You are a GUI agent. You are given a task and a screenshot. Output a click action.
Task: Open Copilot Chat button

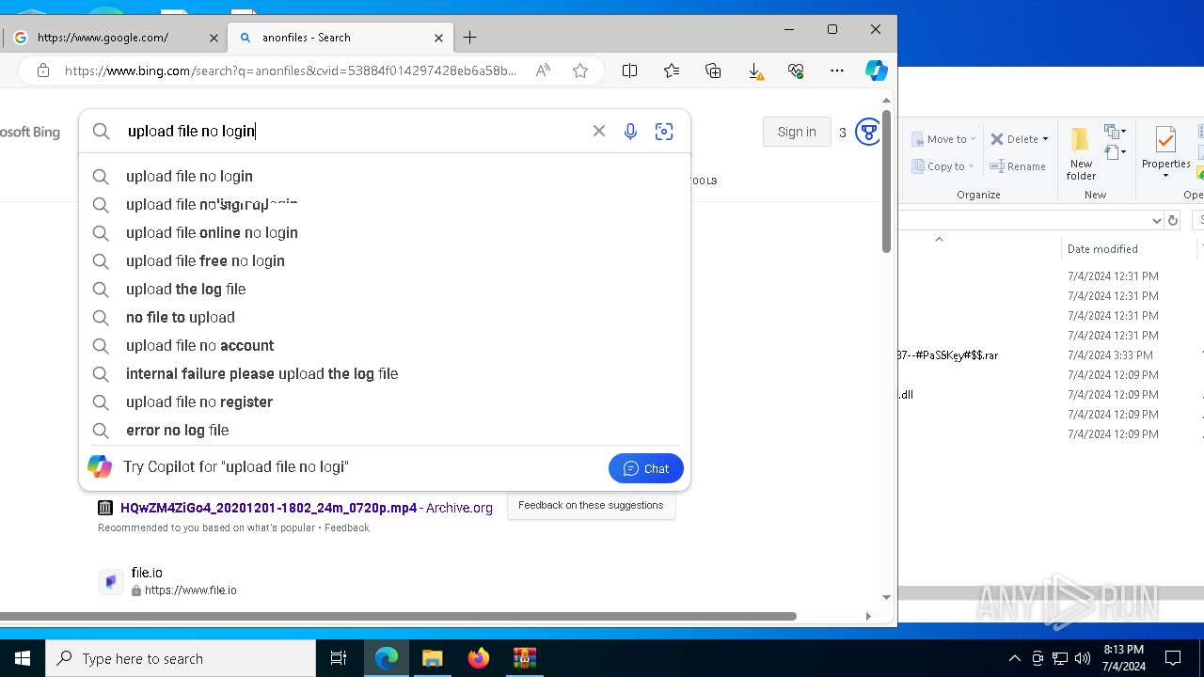point(645,468)
